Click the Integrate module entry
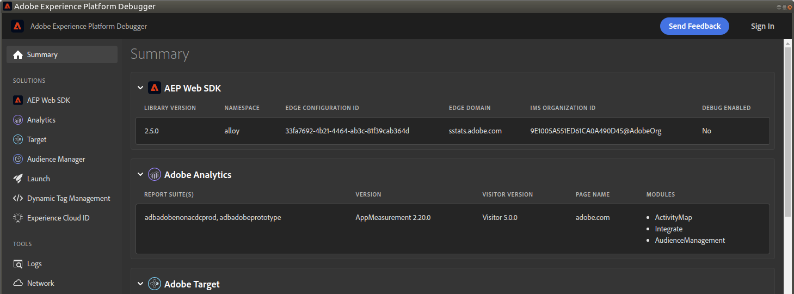The height and width of the screenshot is (294, 794). point(668,229)
